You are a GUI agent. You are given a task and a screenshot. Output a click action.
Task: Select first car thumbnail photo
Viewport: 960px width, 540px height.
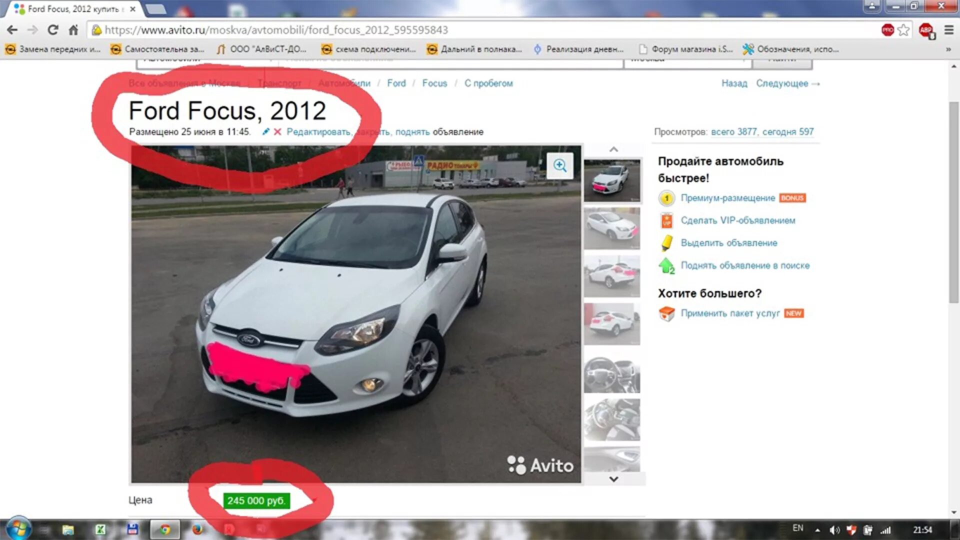coord(611,180)
